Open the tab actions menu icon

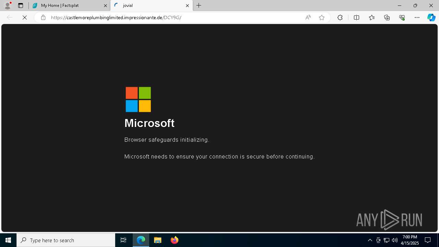[21, 5]
